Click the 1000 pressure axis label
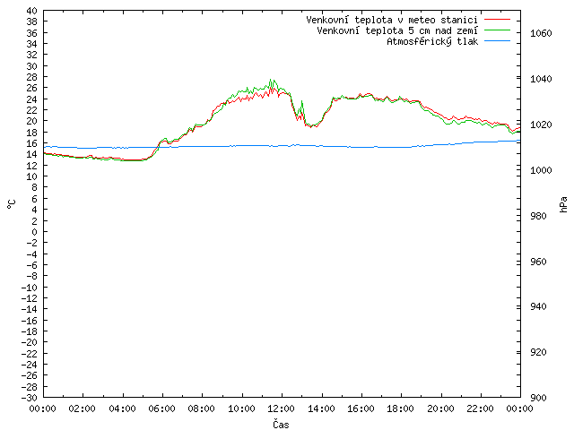574x430 pixels. tap(541, 170)
